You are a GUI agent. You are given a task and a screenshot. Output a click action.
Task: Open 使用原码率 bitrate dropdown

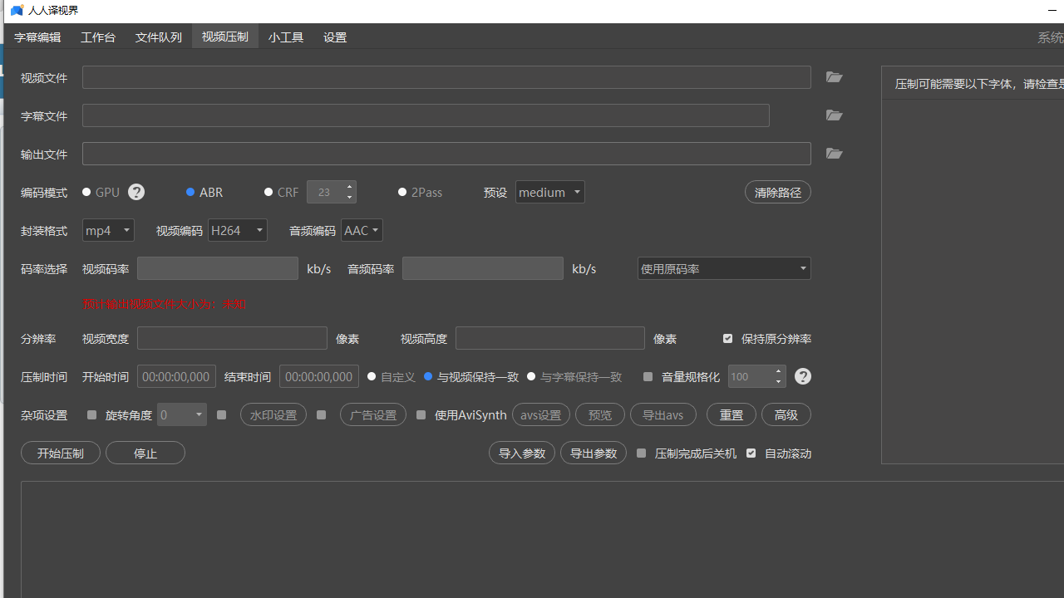point(724,268)
